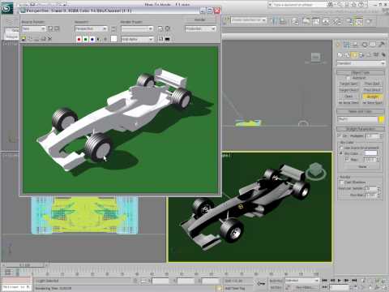The height and width of the screenshot is (292, 389).
Task: Click white color swatch in render window
Action: pyautogui.click(x=113, y=39)
